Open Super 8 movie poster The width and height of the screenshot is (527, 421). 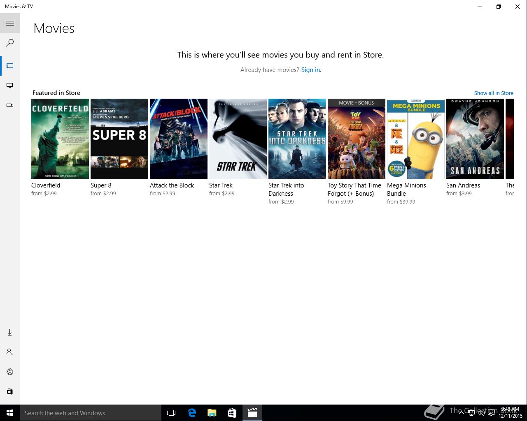tap(119, 139)
